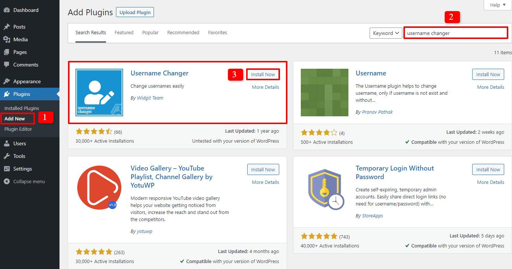Screen dimensions: 512x269
Task: Install the Video Gallery YotuWP plugin
Action: click(263, 169)
